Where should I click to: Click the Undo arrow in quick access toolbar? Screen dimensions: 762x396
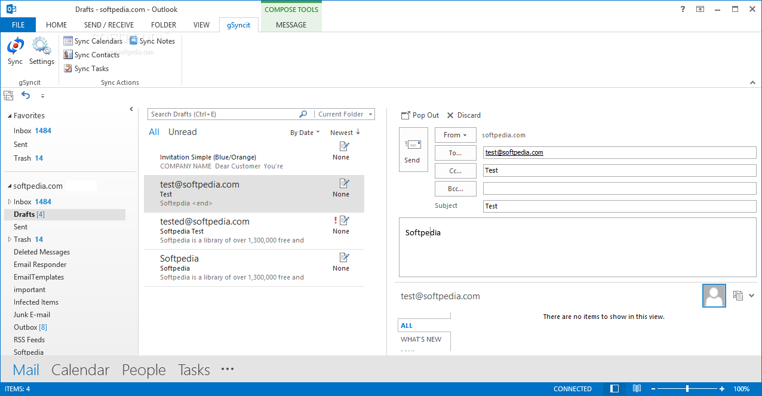point(26,96)
